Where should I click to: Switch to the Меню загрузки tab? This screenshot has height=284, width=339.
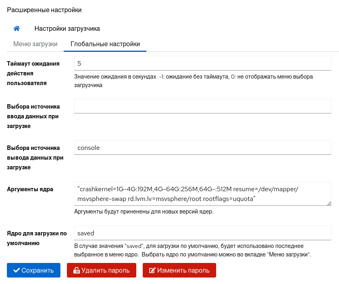point(35,44)
